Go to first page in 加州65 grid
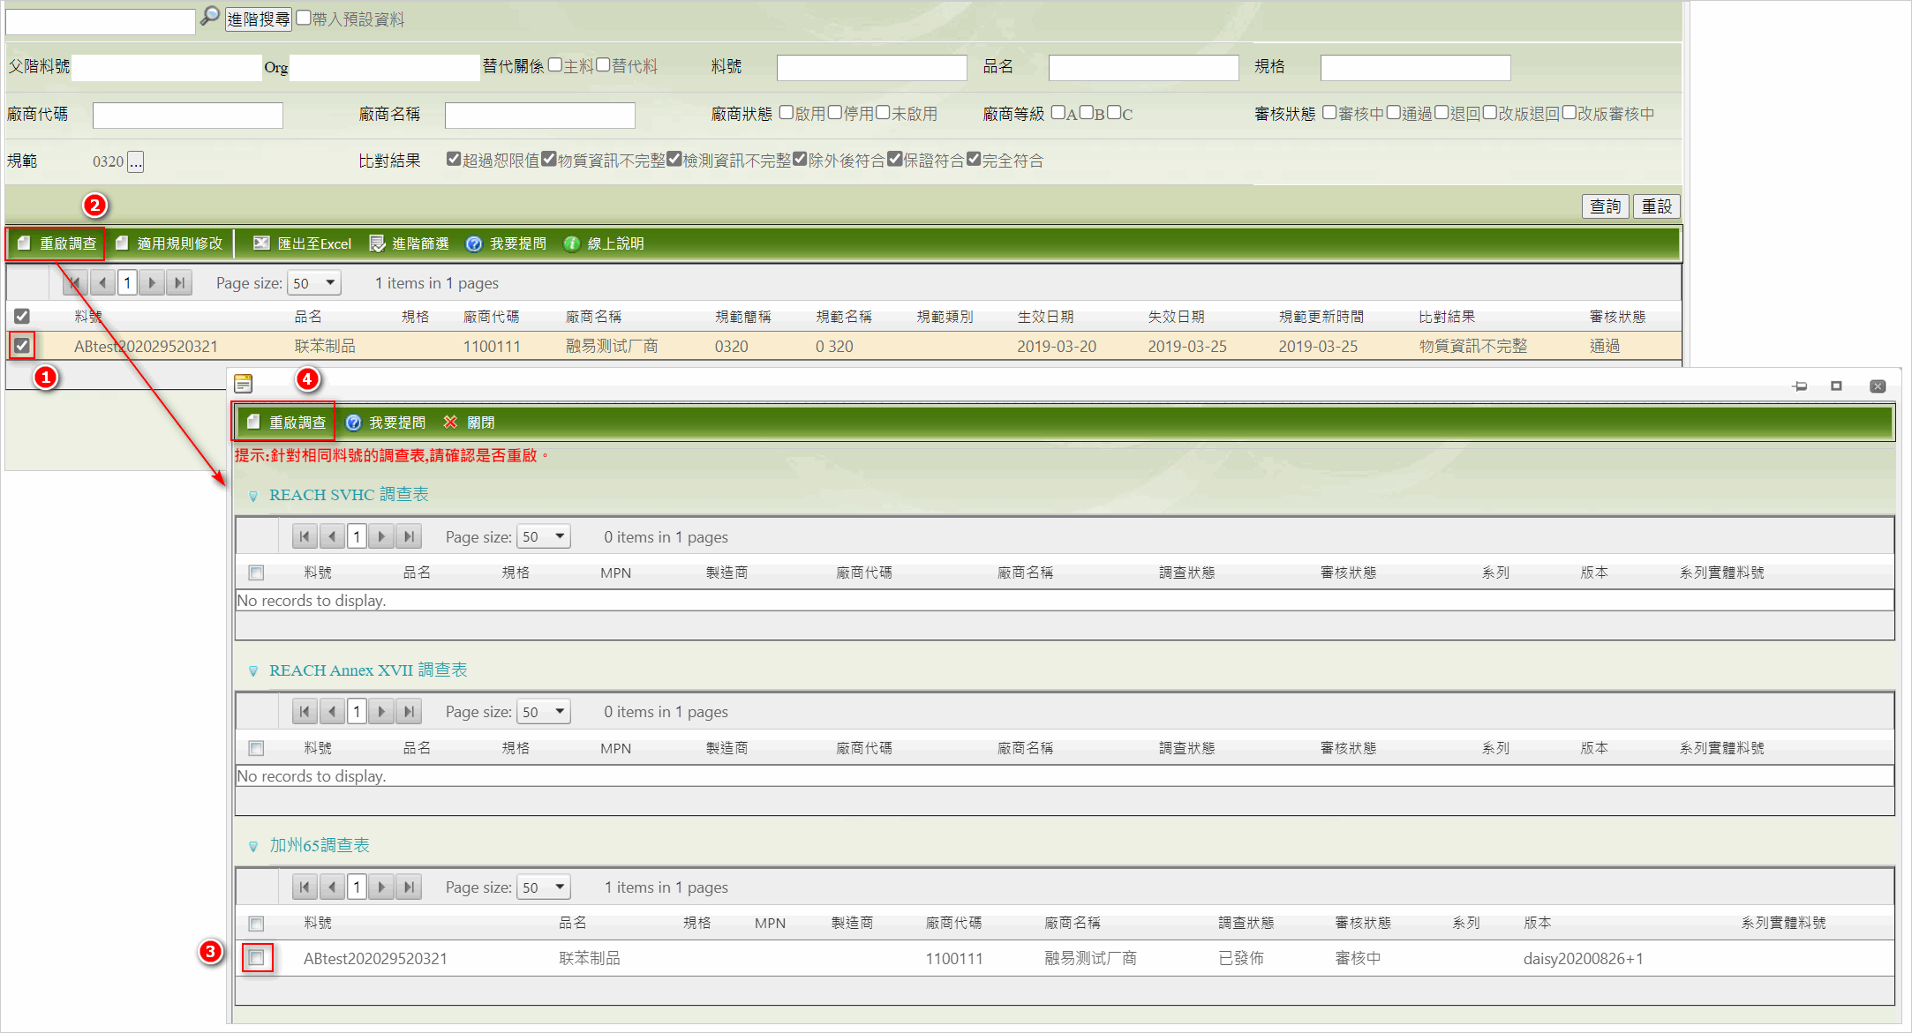This screenshot has width=1912, height=1033. (305, 887)
